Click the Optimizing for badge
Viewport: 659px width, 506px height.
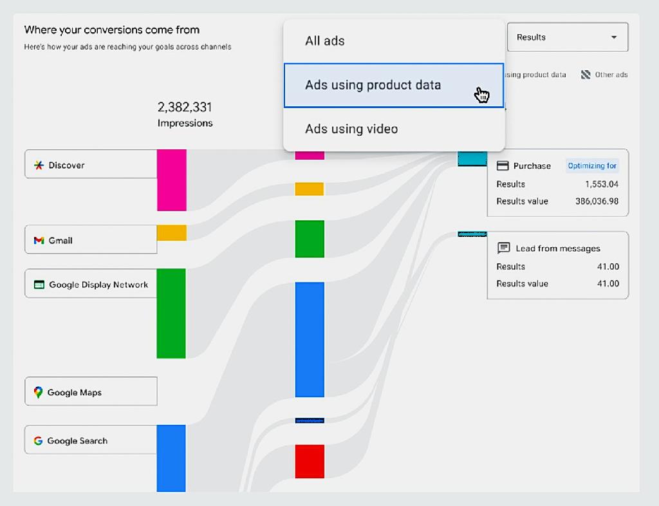click(x=592, y=166)
